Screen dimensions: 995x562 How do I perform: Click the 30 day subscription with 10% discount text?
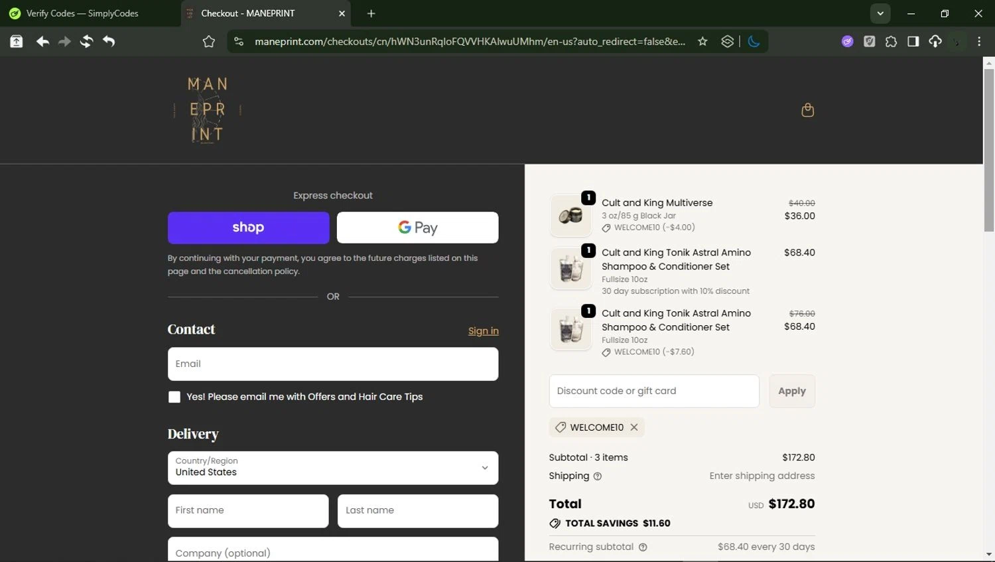(x=675, y=291)
